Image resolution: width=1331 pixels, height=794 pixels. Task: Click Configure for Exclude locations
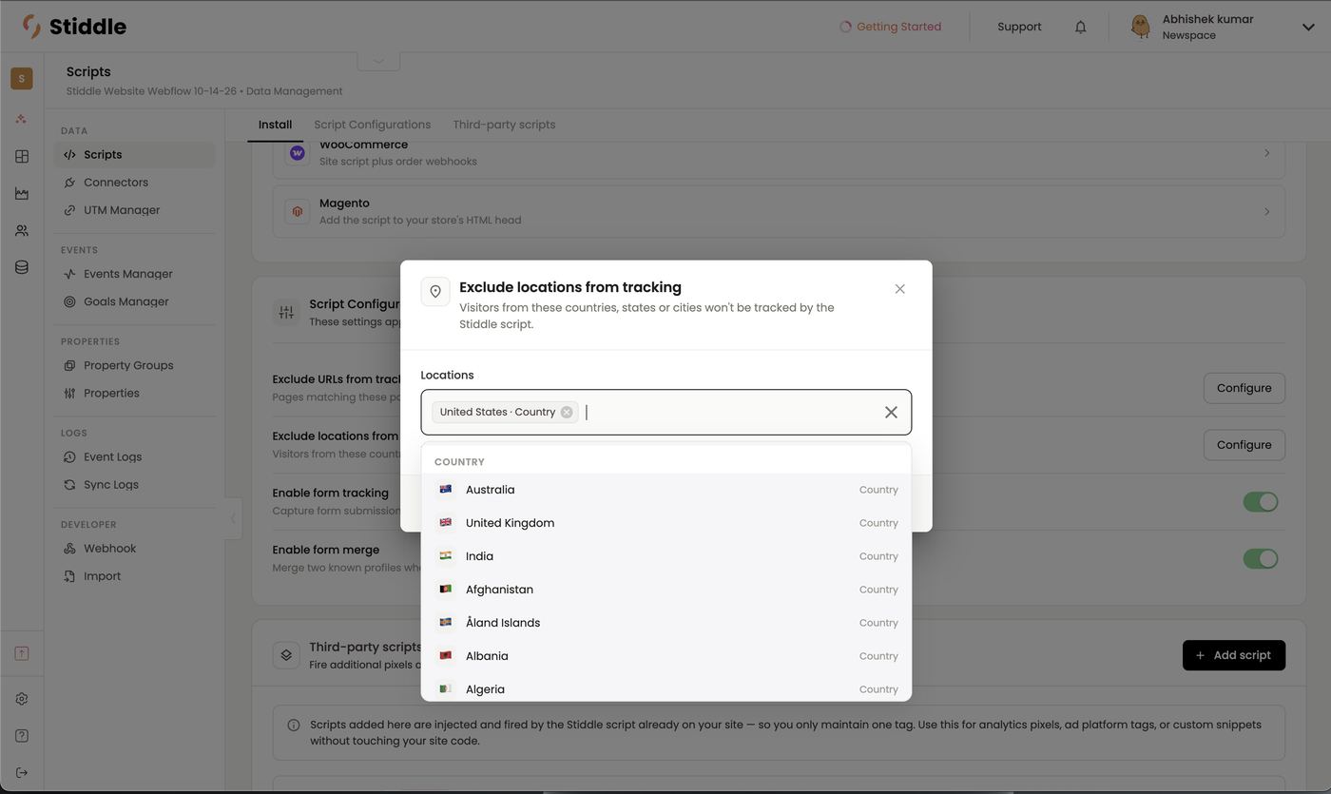click(x=1244, y=445)
